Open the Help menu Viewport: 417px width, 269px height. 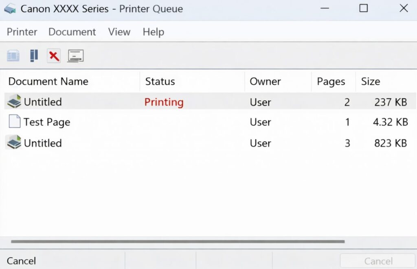[153, 32]
